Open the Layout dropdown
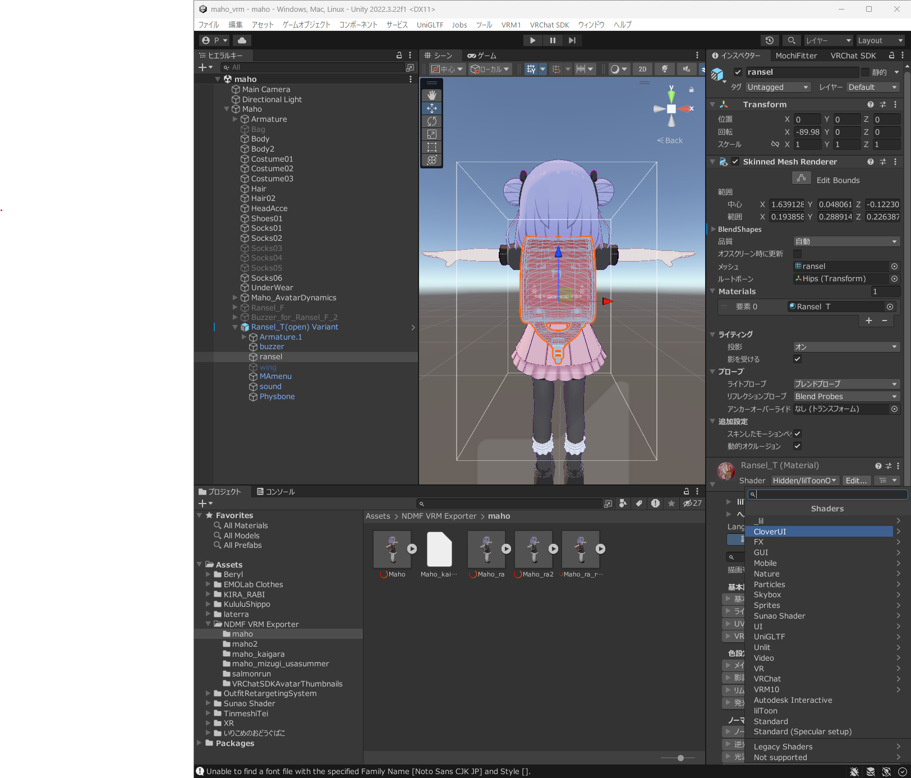Screen dimensions: 911x778 pyautogui.click(x=880, y=40)
